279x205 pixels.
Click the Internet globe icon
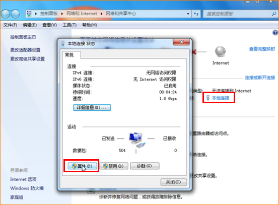[220, 51]
